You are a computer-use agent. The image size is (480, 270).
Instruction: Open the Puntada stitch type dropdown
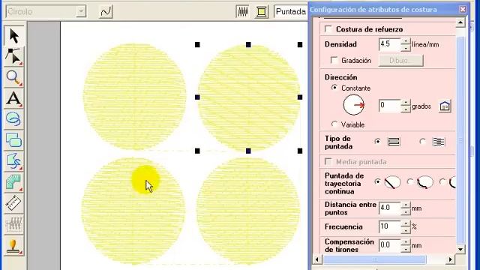coord(291,12)
